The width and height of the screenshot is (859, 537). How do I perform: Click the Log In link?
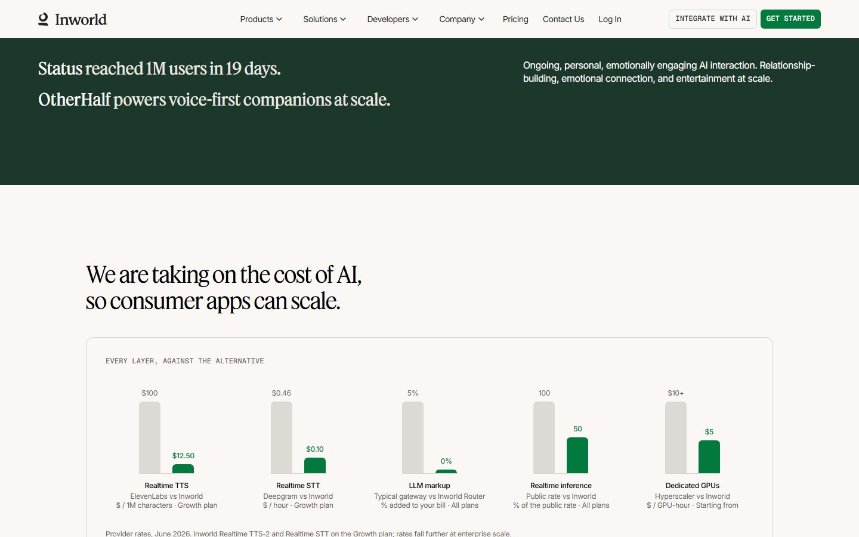610,19
